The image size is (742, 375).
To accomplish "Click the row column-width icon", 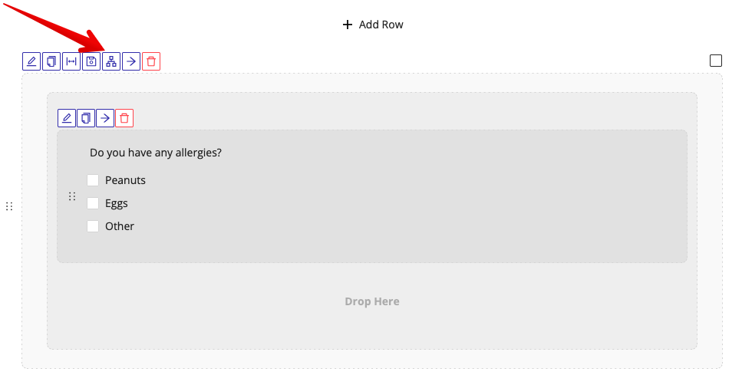I will 71,61.
